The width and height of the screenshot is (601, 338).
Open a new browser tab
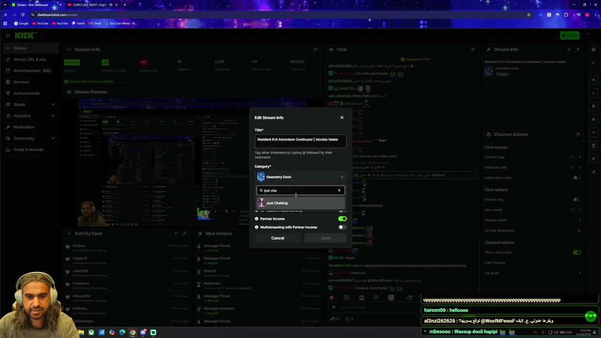coord(124,5)
